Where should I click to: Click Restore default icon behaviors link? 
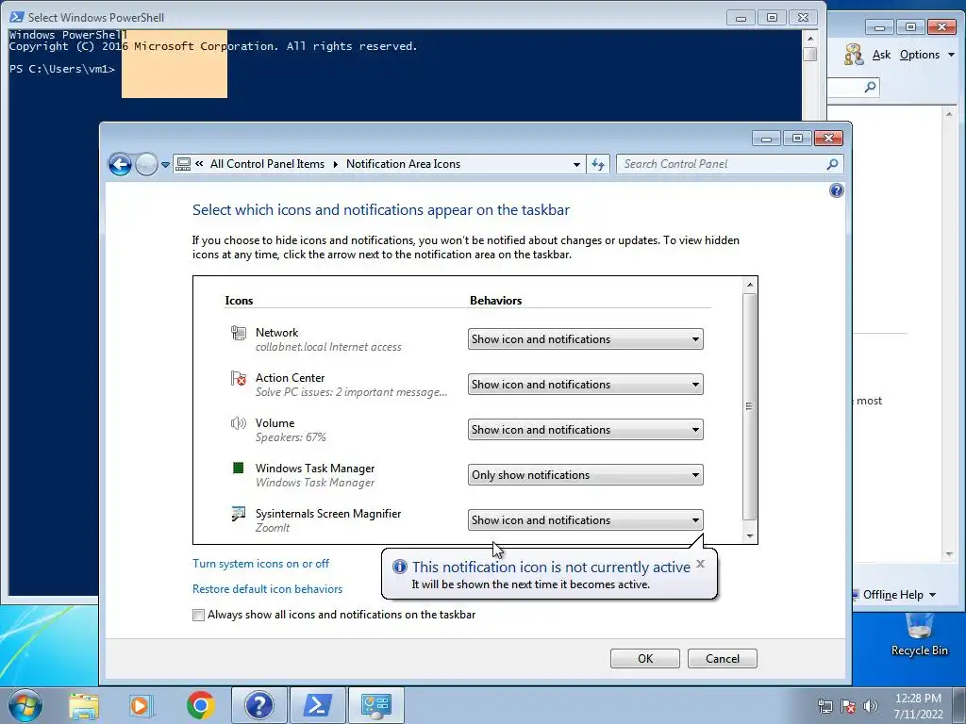[267, 589]
